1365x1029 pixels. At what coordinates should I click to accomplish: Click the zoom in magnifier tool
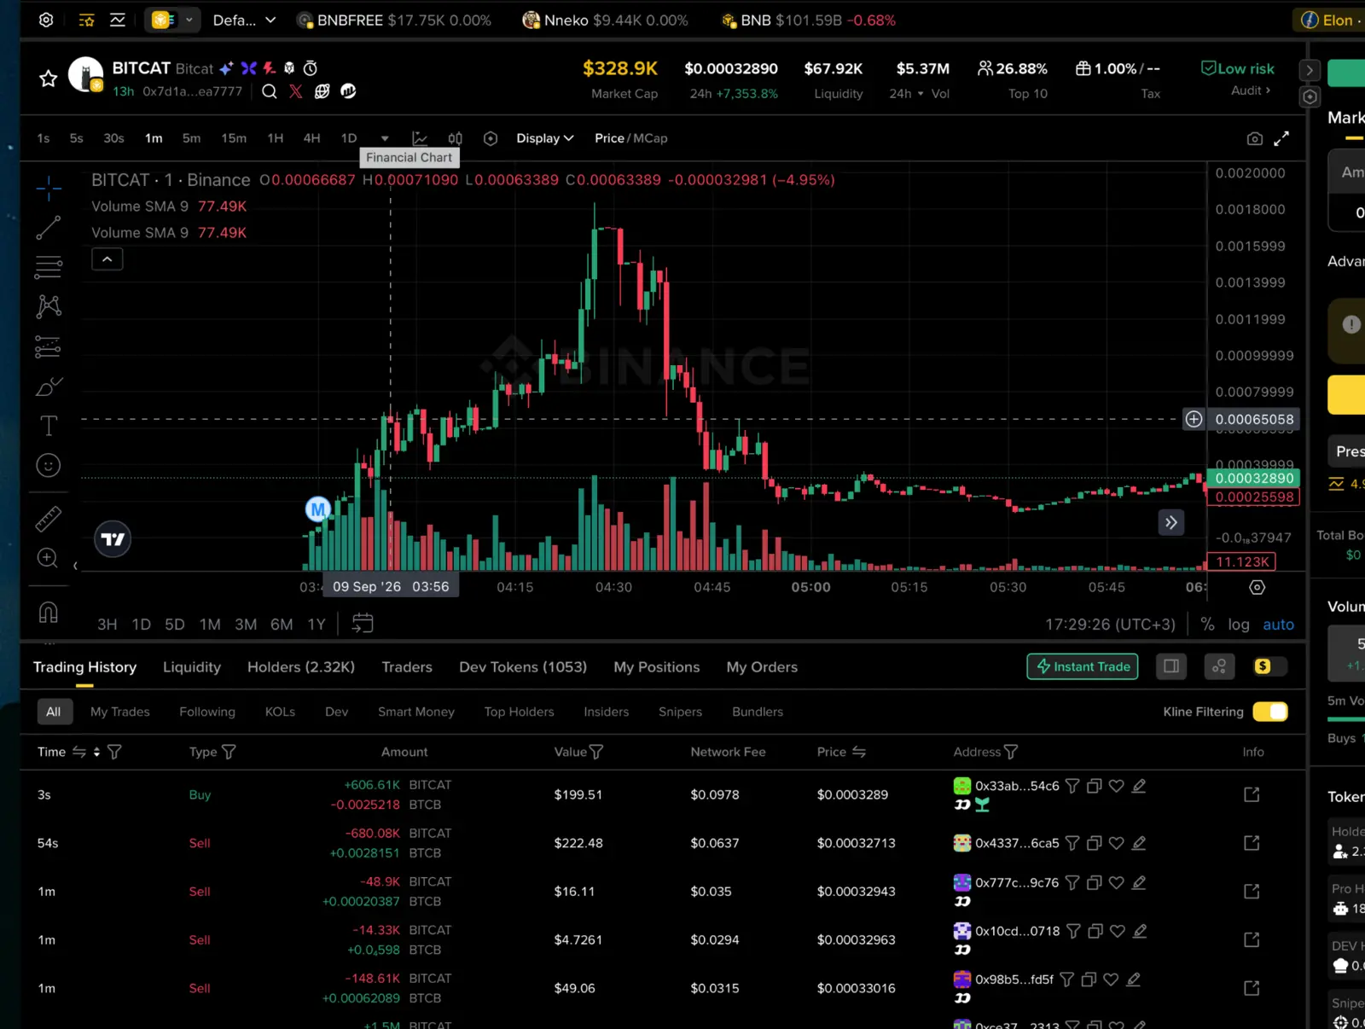click(x=48, y=558)
